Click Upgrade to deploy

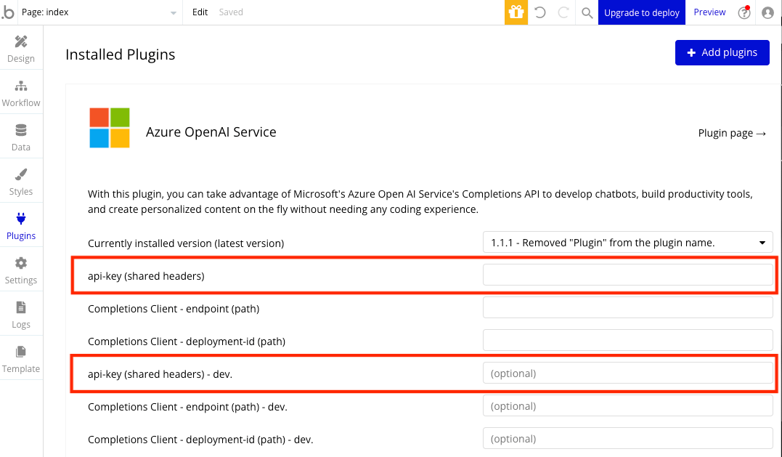641,12
